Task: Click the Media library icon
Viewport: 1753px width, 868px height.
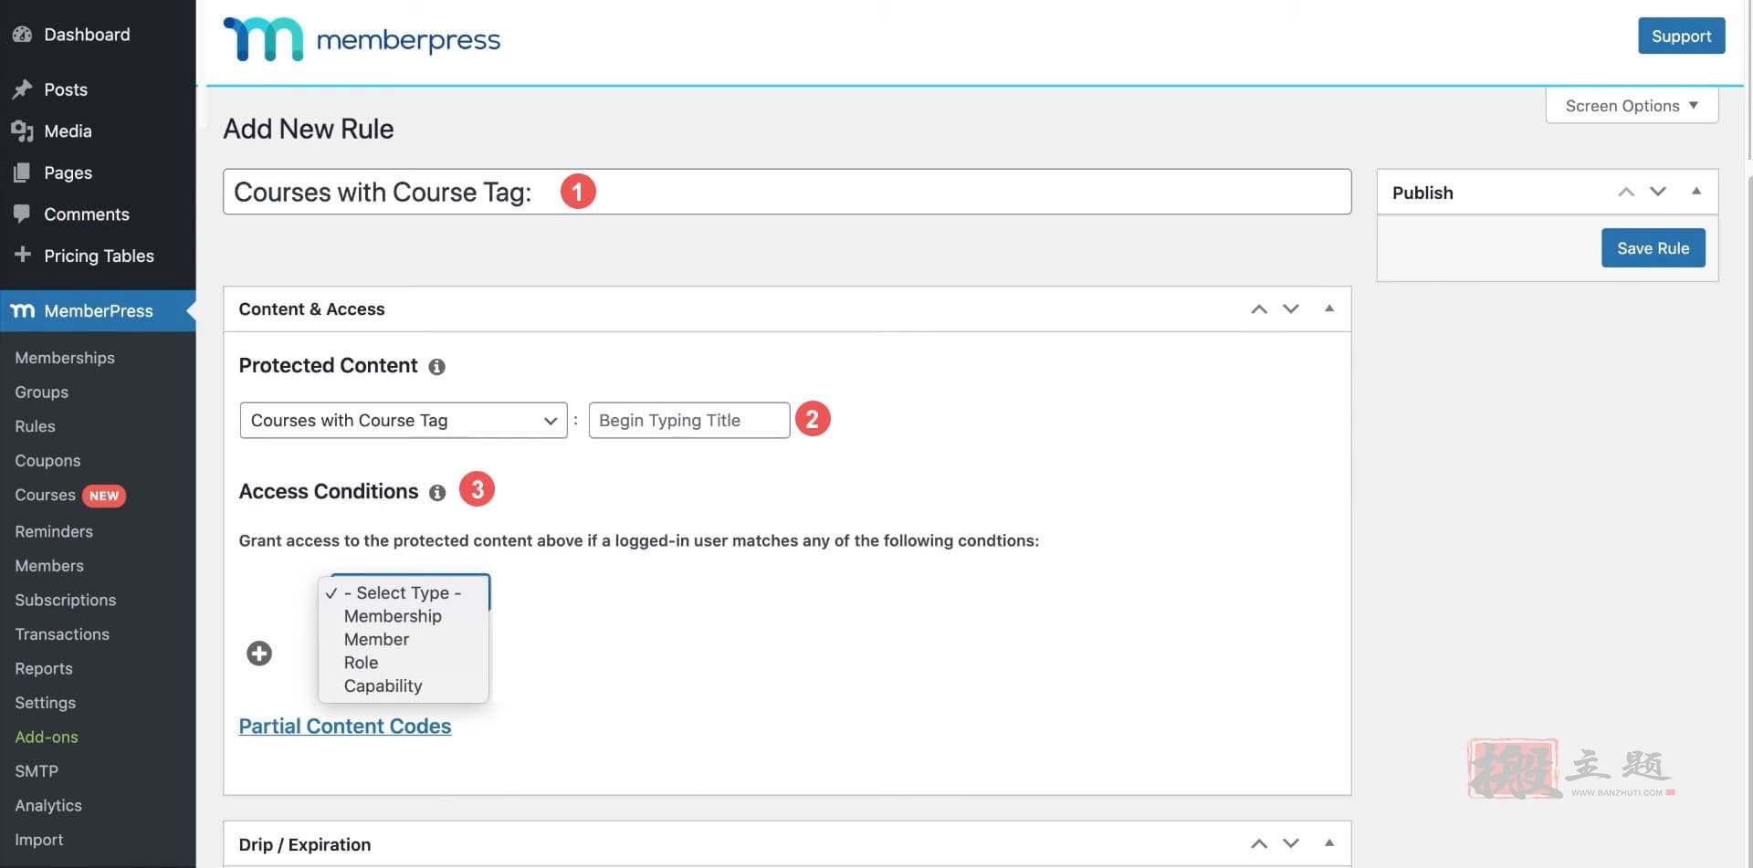Action: coord(22,131)
